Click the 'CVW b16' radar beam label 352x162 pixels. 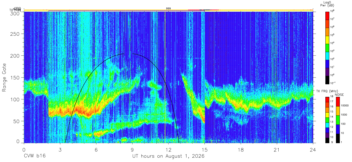tap(34, 156)
